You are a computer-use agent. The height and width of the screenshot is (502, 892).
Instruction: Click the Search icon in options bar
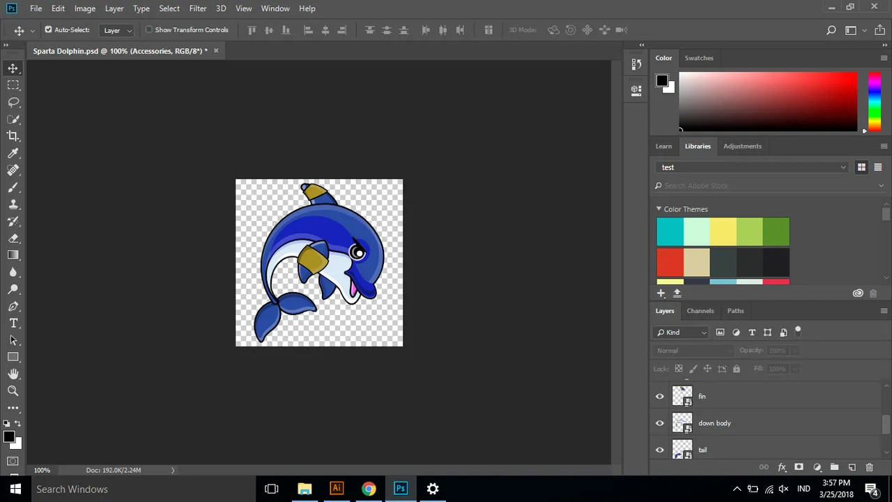tap(831, 30)
